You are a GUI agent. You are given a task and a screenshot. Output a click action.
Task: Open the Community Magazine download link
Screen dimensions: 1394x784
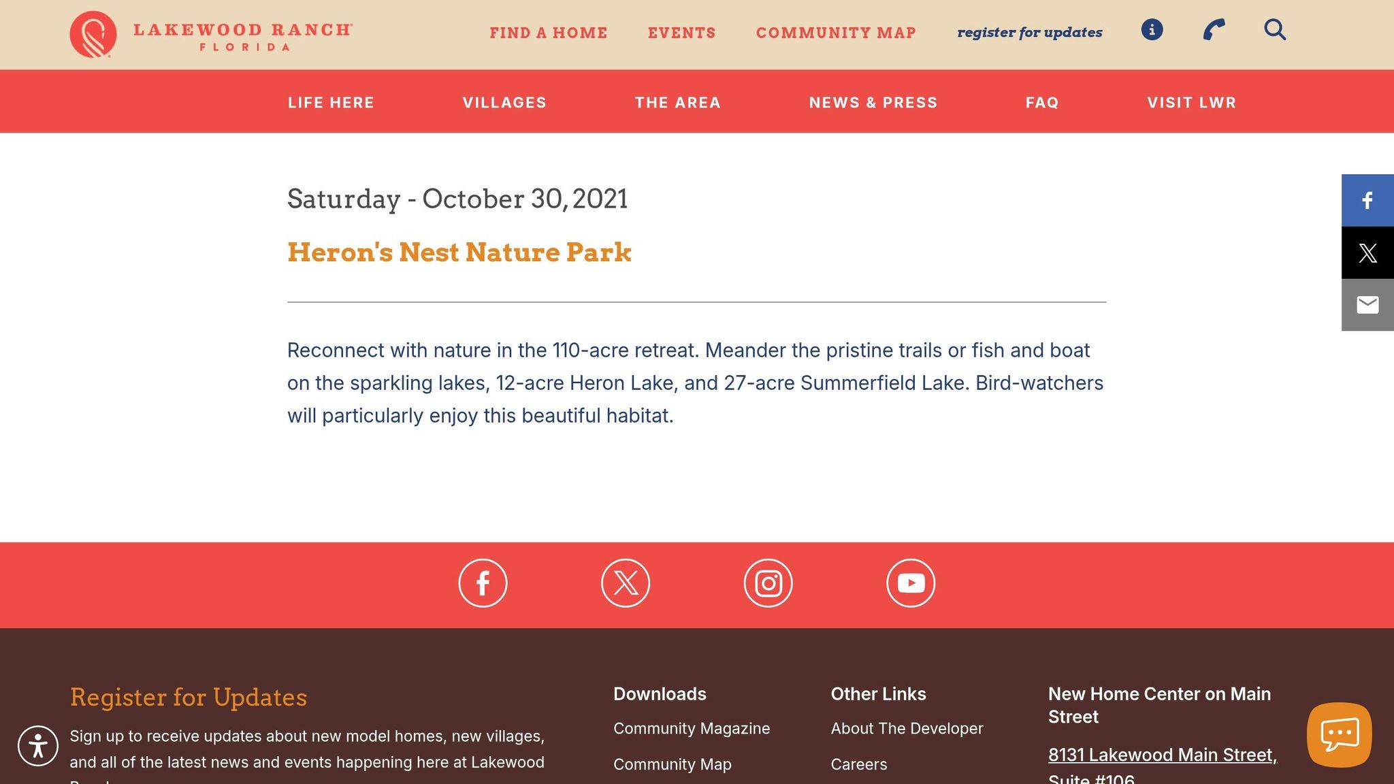[692, 728]
